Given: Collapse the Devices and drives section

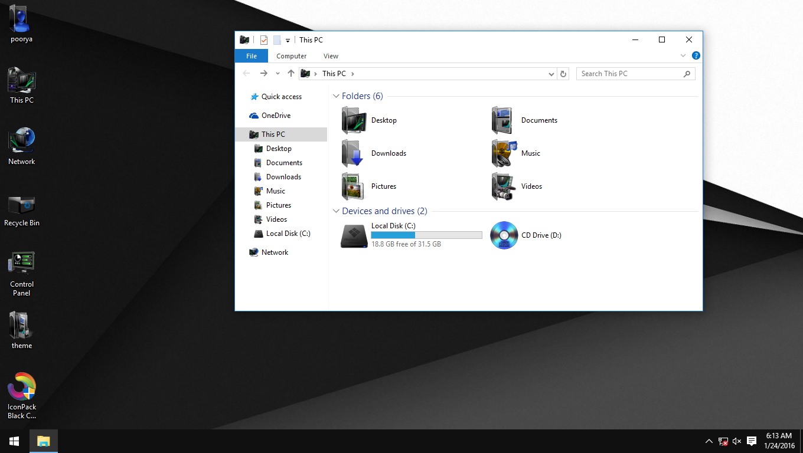Looking at the screenshot, I should coord(336,211).
